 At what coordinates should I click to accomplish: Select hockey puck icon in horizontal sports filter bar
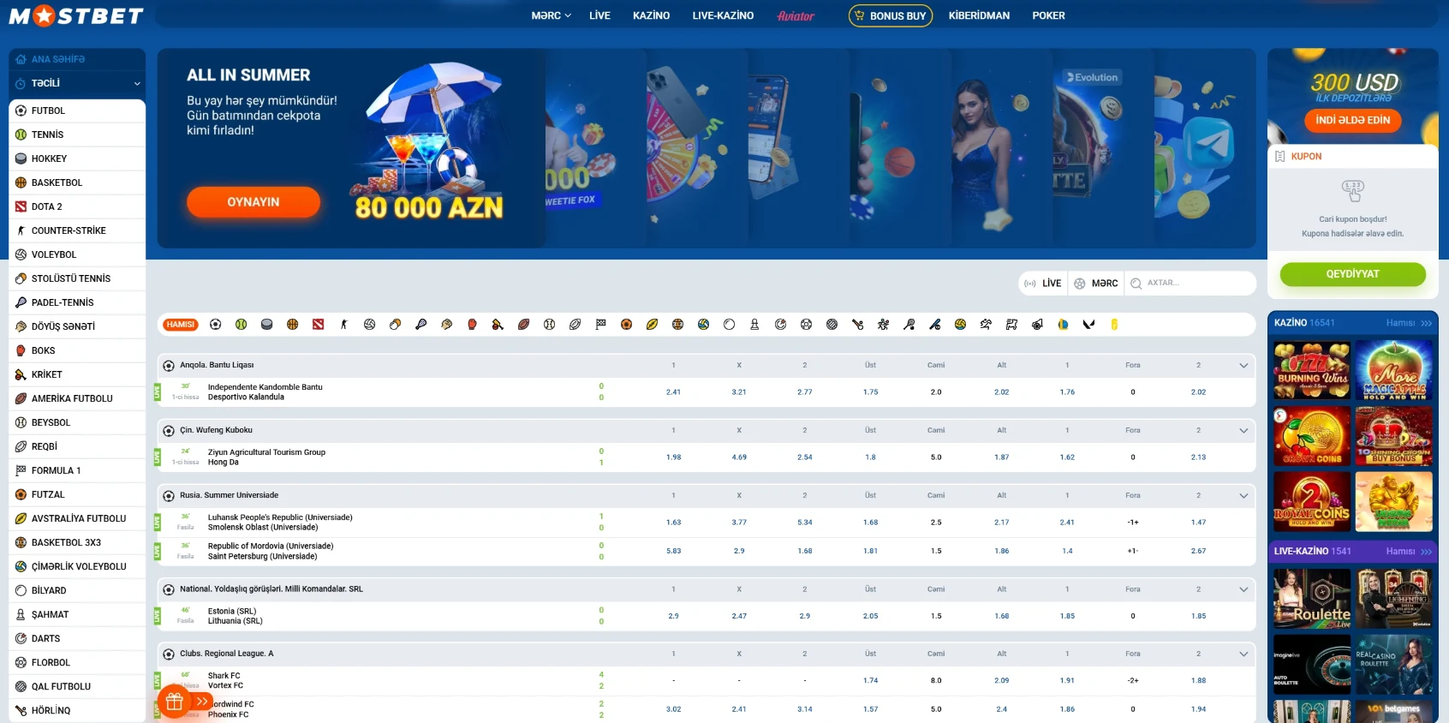[267, 325]
